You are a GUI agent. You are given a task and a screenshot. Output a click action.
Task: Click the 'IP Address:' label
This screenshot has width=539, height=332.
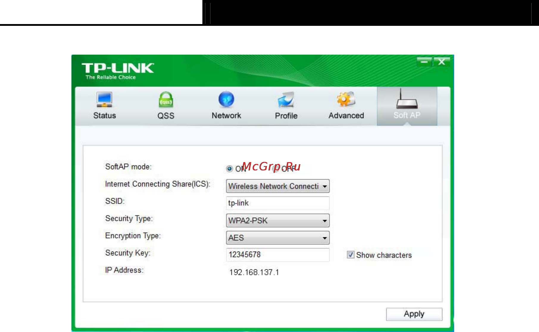pos(124,270)
